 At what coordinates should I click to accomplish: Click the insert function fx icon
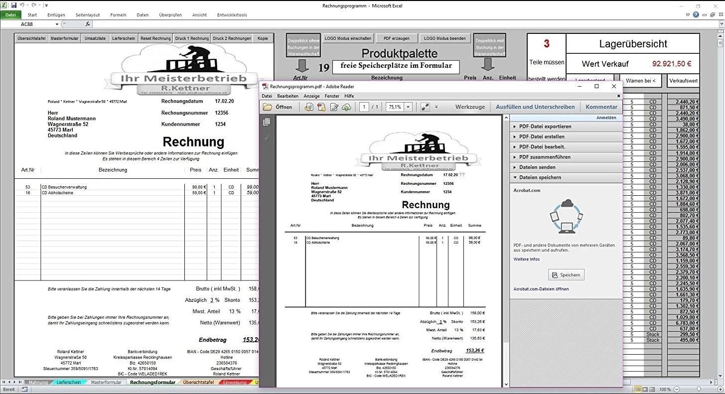(88, 24)
